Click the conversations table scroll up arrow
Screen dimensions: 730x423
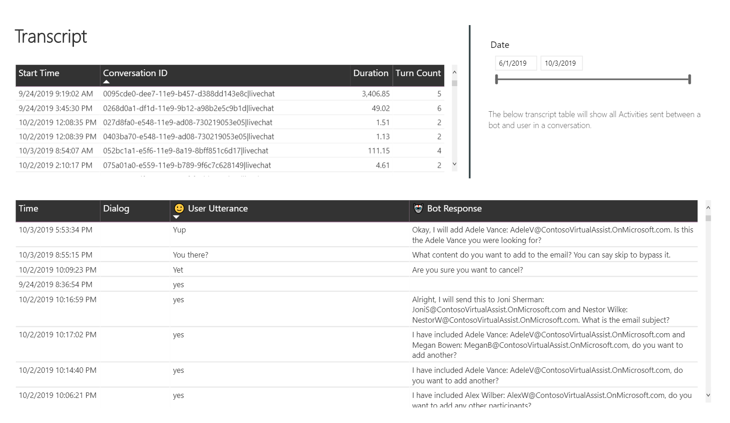(x=454, y=72)
